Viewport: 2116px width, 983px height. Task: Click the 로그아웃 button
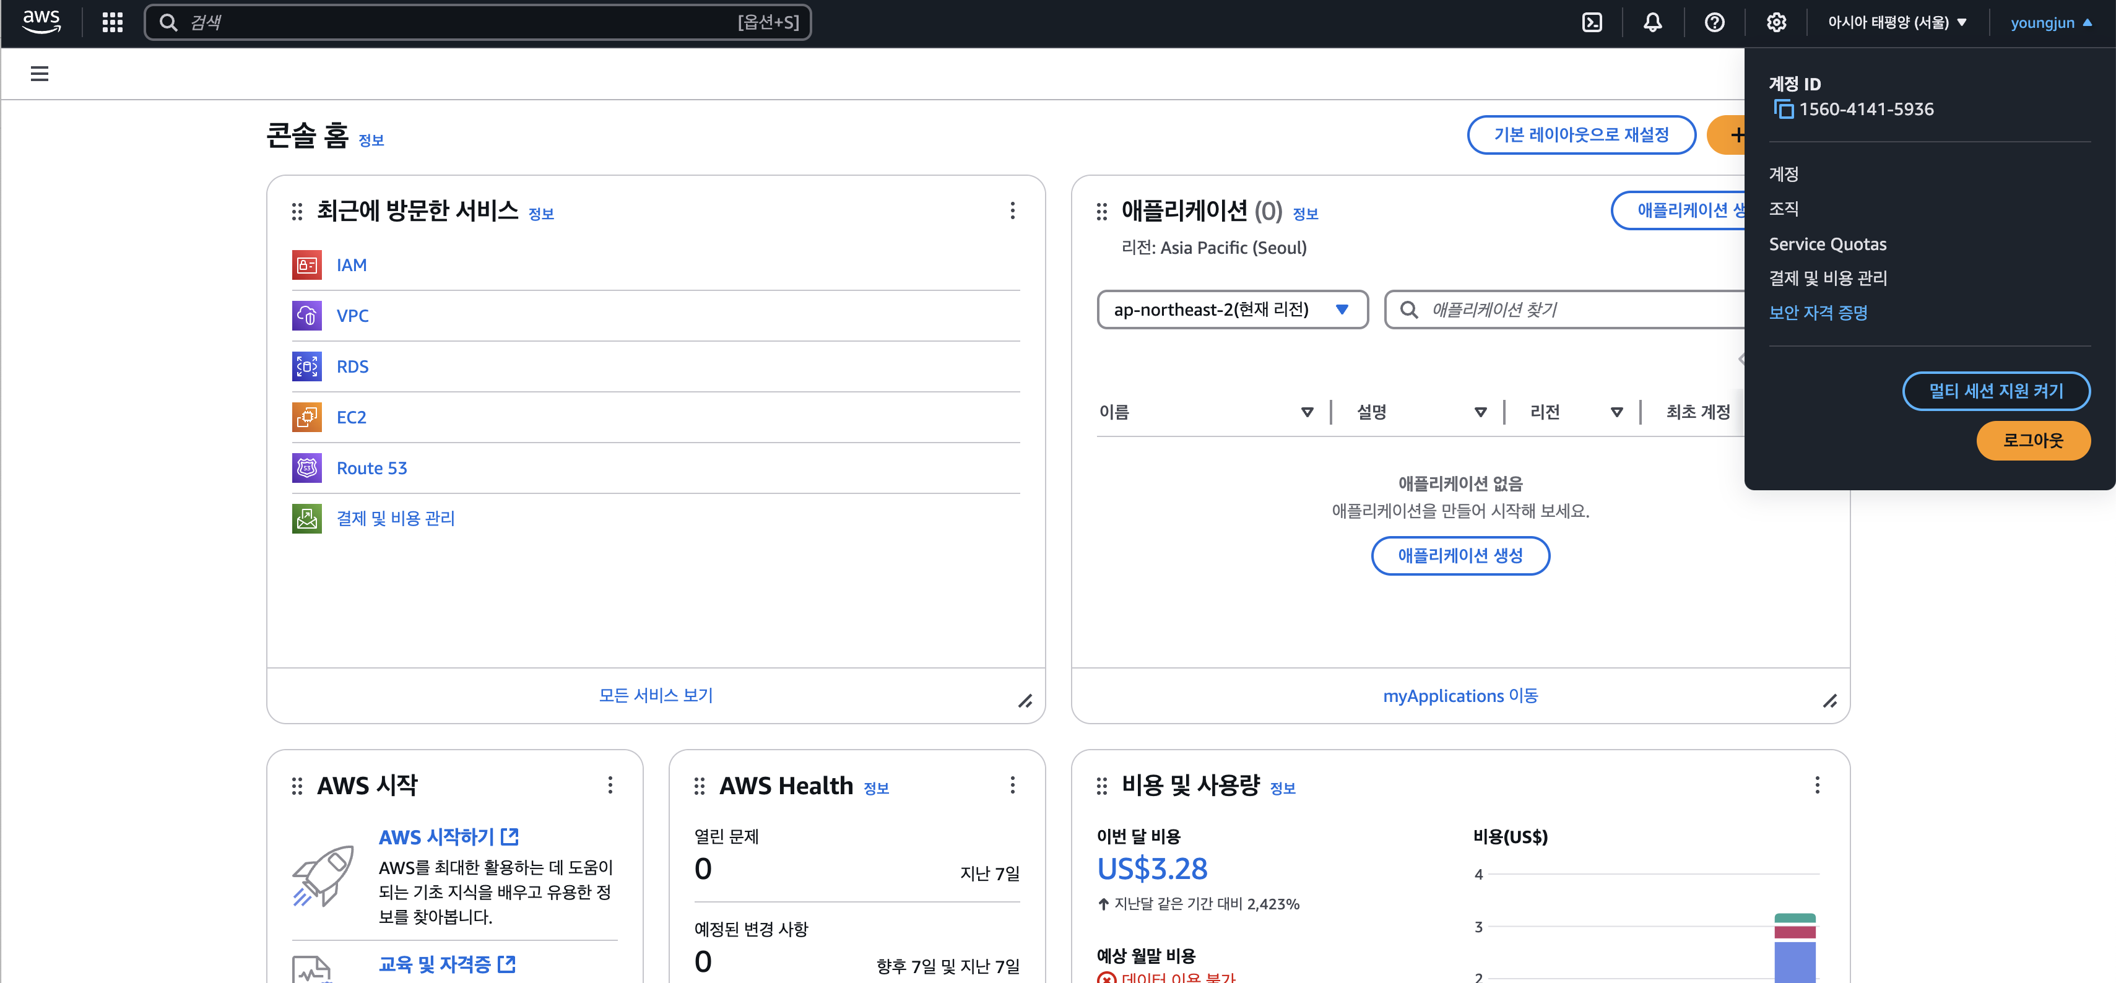(2032, 440)
